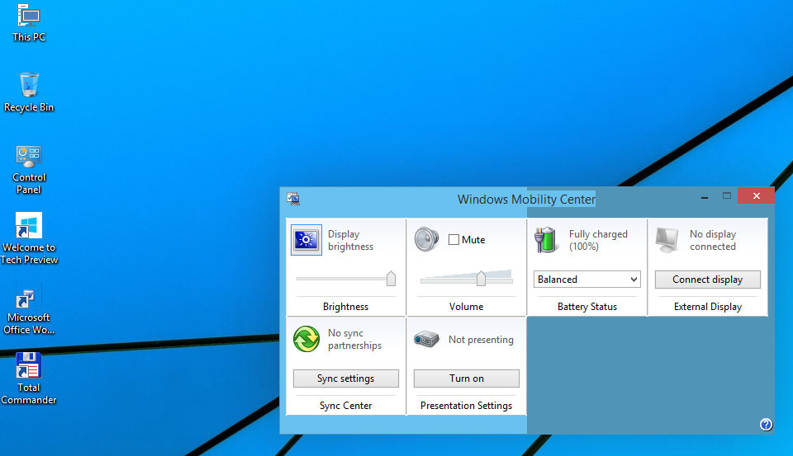
Task: Click the presentation projector icon
Action: [427, 339]
